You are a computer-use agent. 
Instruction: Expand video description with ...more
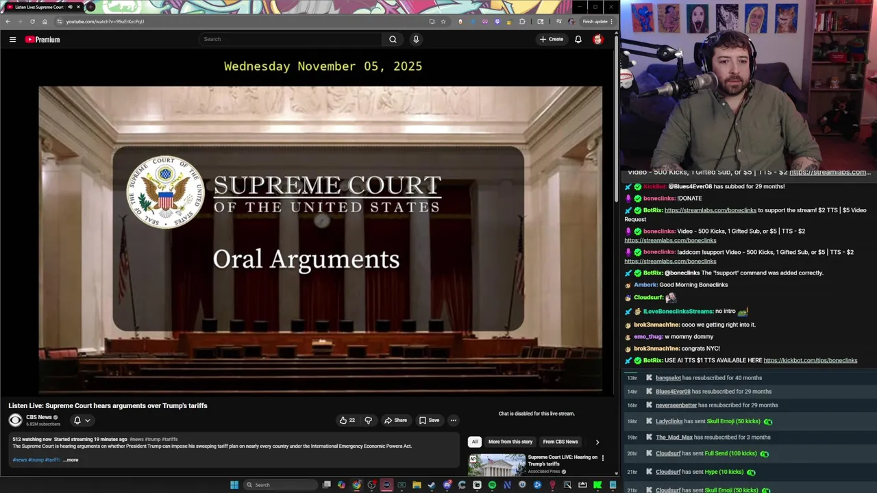71,460
